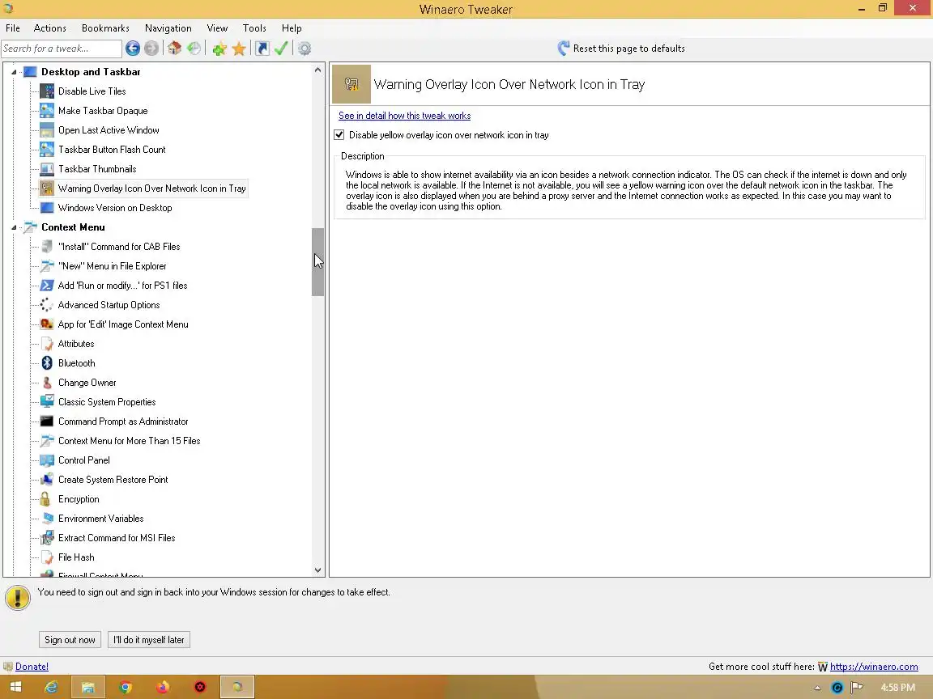The image size is (933, 699).
Task: Click the Windows Version on Desktop icon
Action: pyautogui.click(x=47, y=207)
